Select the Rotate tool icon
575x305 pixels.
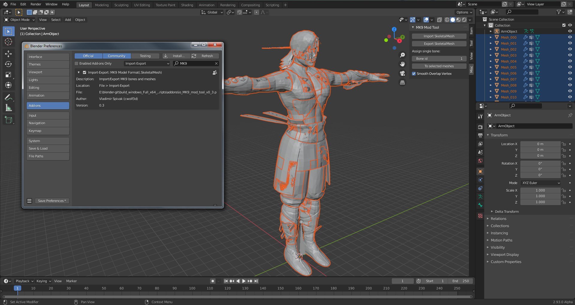(8, 64)
